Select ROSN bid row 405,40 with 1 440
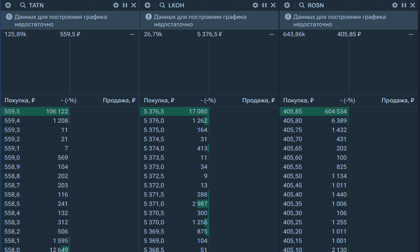 click(x=314, y=195)
